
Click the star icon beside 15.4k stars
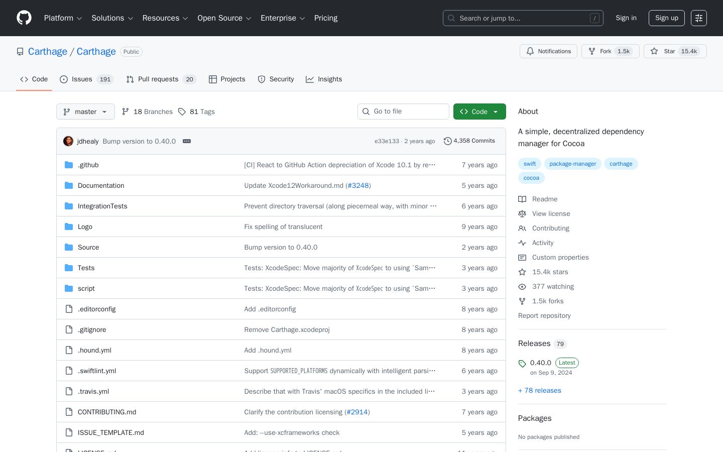522,272
